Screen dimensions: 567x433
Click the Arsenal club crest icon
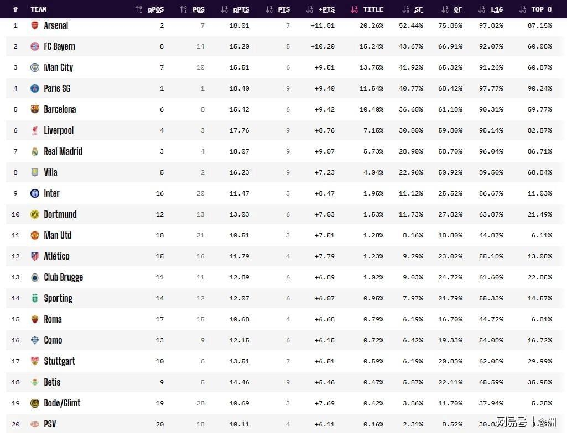35,25
